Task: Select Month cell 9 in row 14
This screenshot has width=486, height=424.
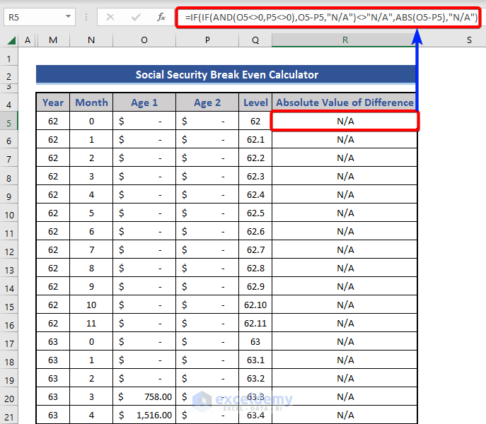Action: 91,286
